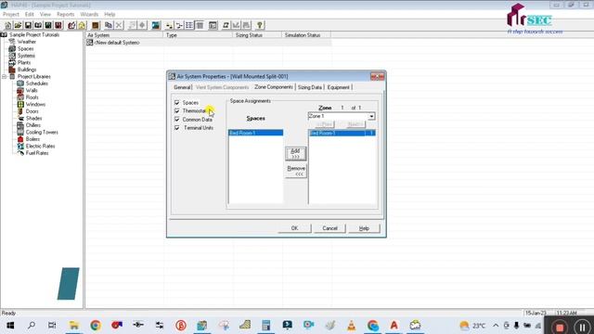Select the Electric Rates library icon
The width and height of the screenshot is (594, 334).
click(x=20, y=146)
